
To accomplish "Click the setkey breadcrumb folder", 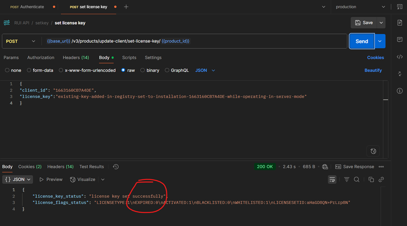I will coord(42,23).
